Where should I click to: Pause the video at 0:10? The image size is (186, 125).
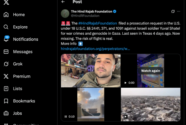point(66,116)
